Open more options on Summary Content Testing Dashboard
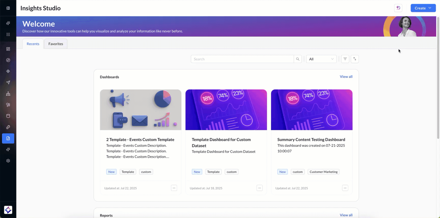This screenshot has width=440, height=218. 345,188
